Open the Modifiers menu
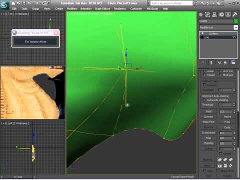Viewport: 240px width, 180px height. [72, 8]
